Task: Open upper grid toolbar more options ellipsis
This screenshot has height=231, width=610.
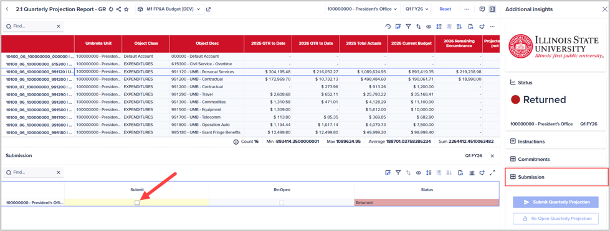Action: point(492,26)
